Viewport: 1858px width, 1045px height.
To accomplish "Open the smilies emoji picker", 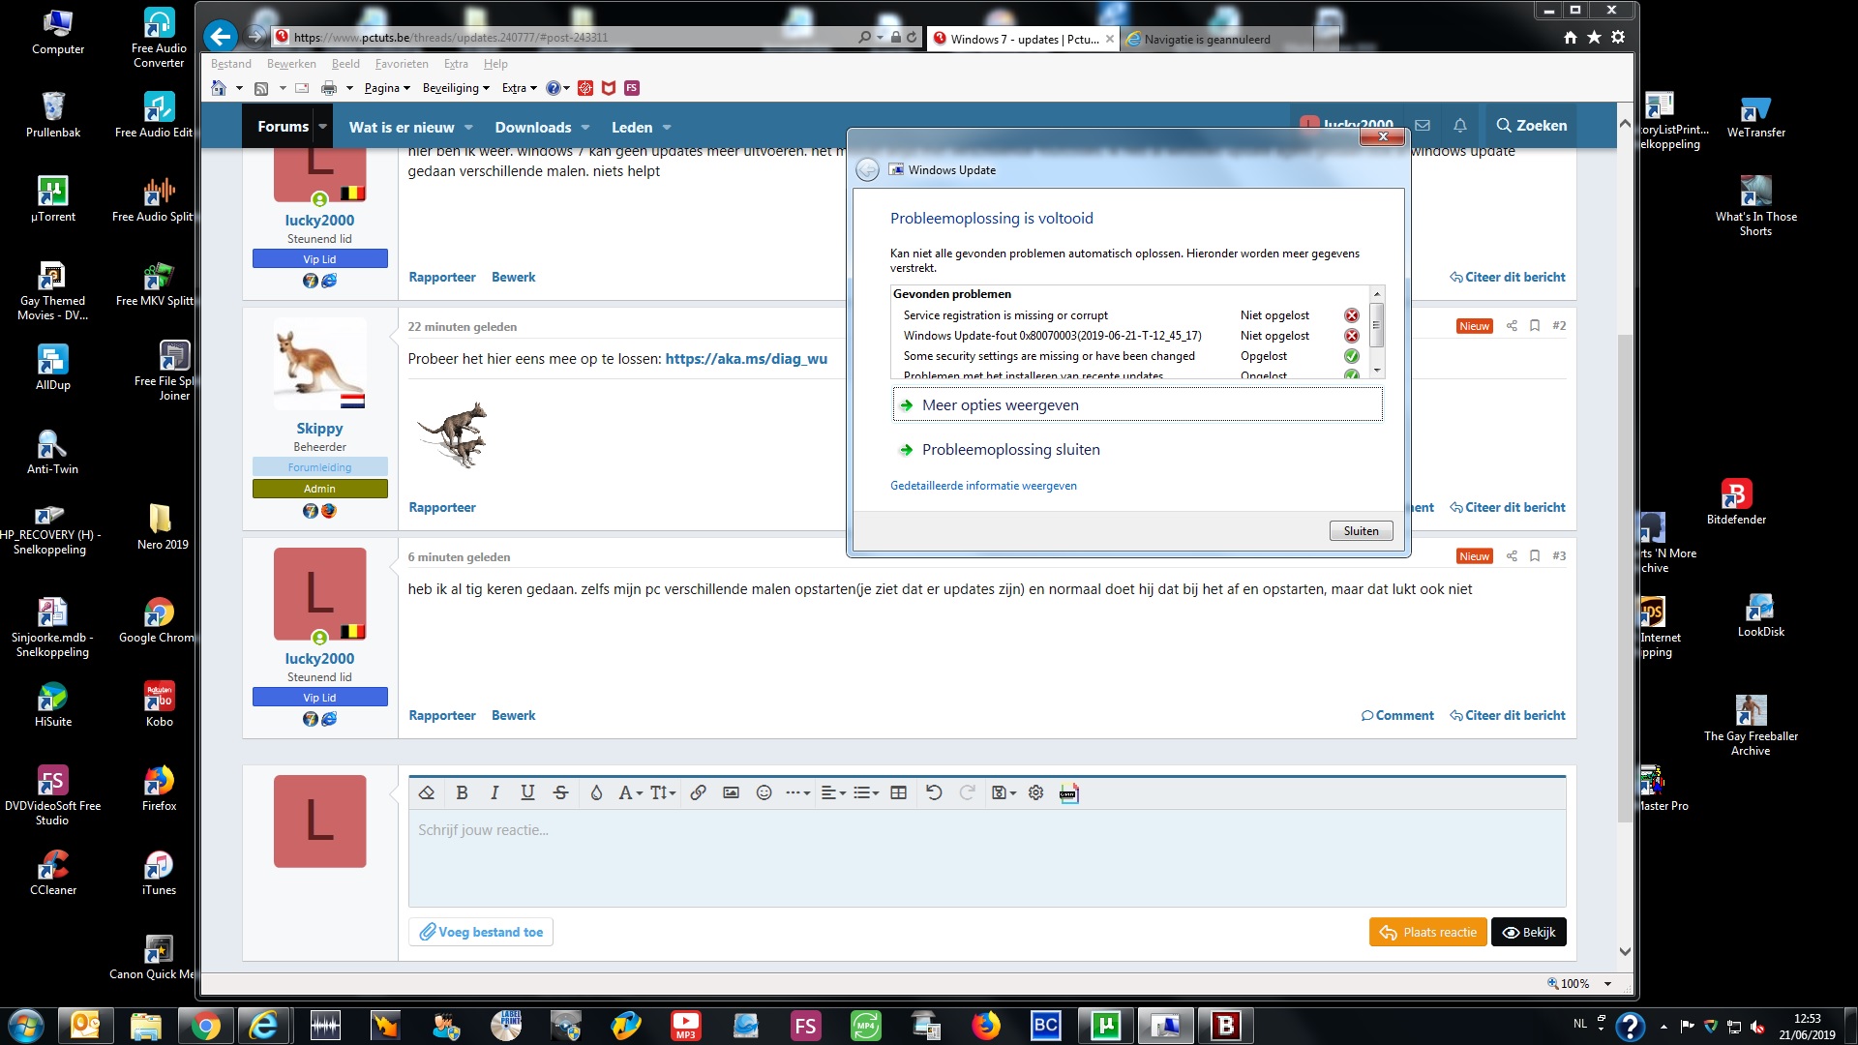I will tap(764, 793).
